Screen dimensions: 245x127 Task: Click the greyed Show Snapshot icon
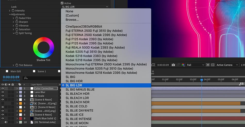point(178,65)
